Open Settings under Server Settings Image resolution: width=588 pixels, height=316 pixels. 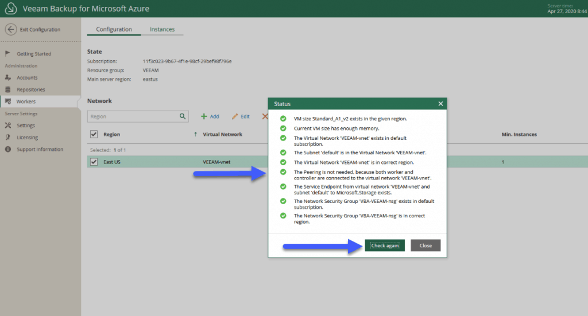[25, 126]
